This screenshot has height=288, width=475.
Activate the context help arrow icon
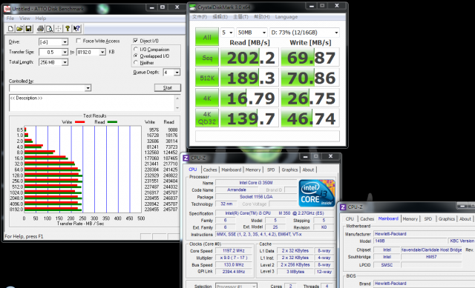[76, 29]
